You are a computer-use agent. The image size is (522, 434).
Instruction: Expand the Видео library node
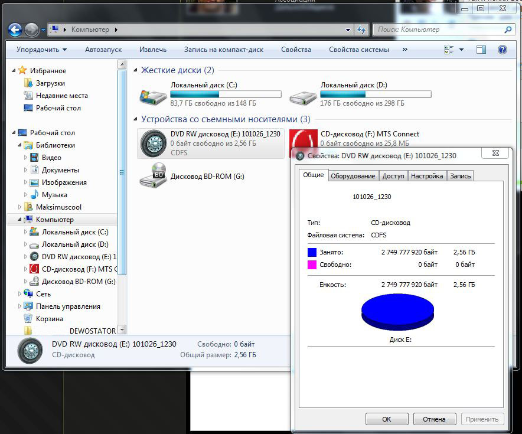click(x=25, y=158)
